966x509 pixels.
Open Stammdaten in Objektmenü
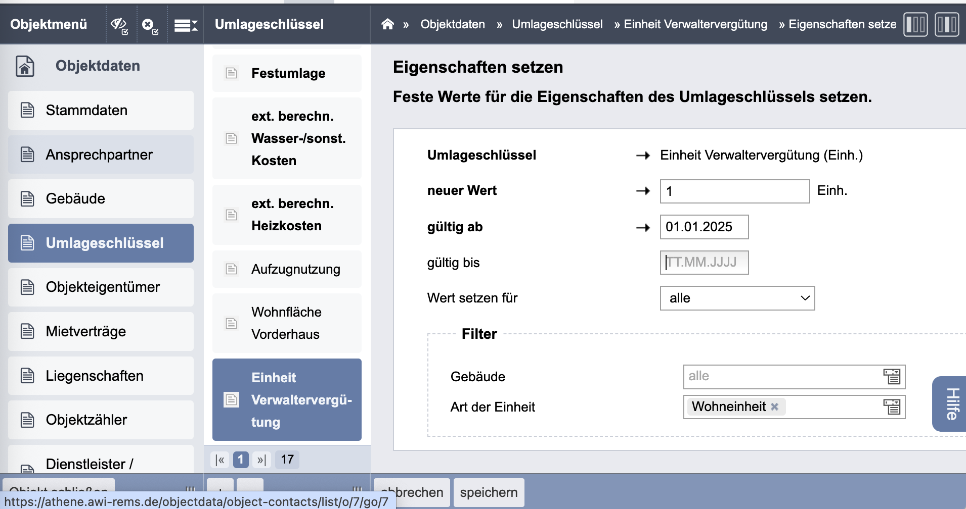(101, 110)
